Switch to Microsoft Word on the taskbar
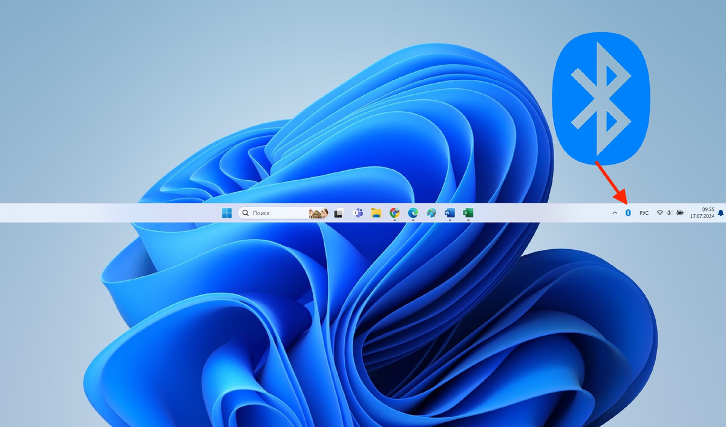Image resolution: width=726 pixels, height=427 pixels. (450, 213)
